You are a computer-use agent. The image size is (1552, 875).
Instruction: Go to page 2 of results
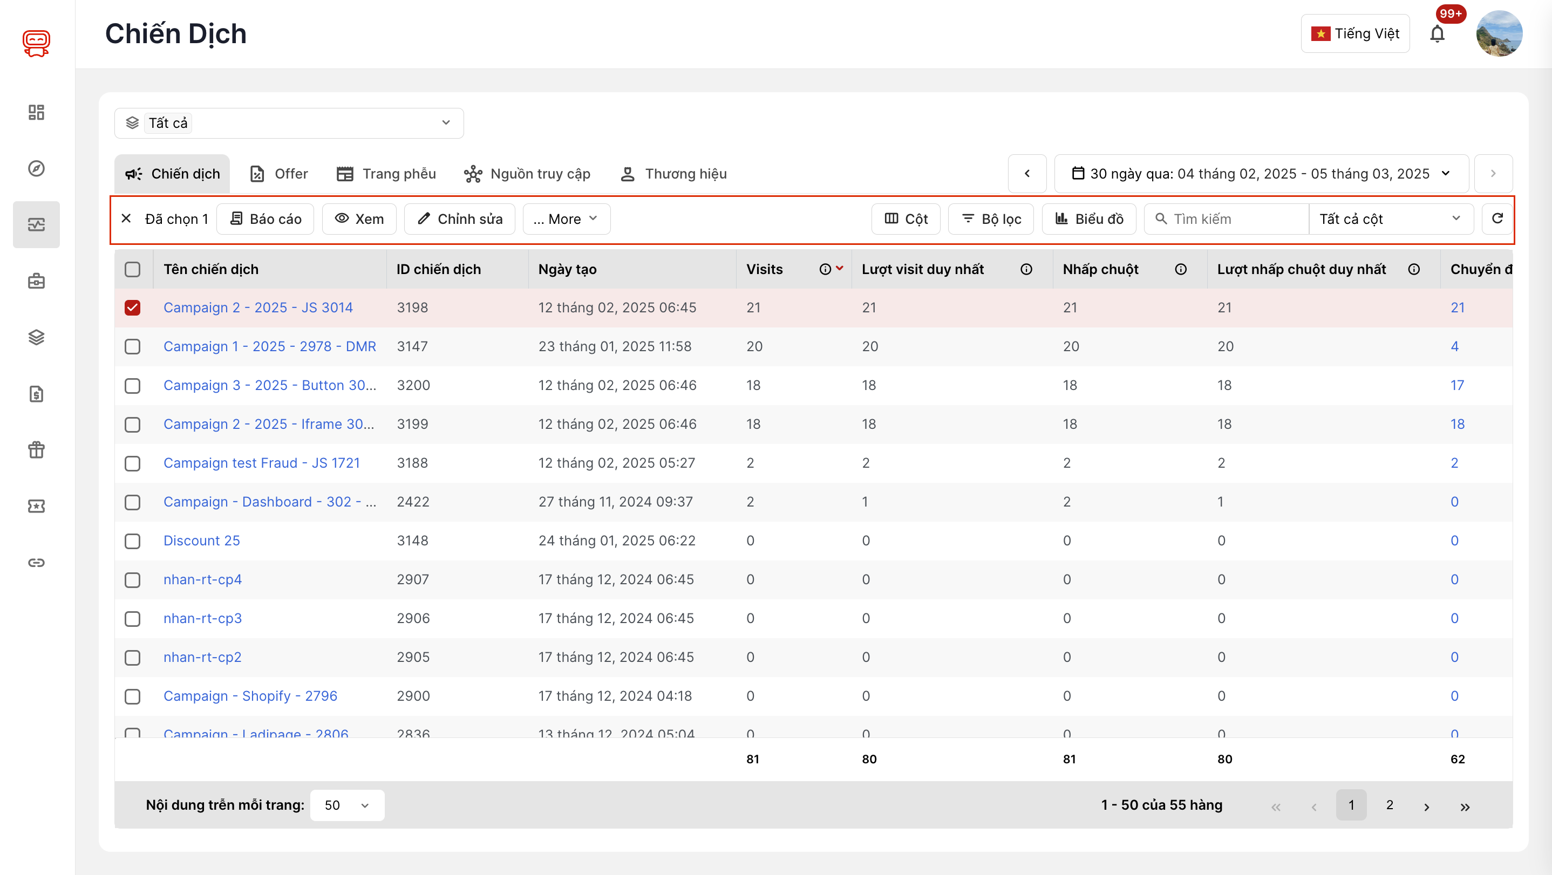(1390, 805)
